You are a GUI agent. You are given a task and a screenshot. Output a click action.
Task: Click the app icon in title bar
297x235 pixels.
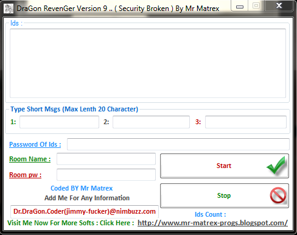click(x=9, y=9)
